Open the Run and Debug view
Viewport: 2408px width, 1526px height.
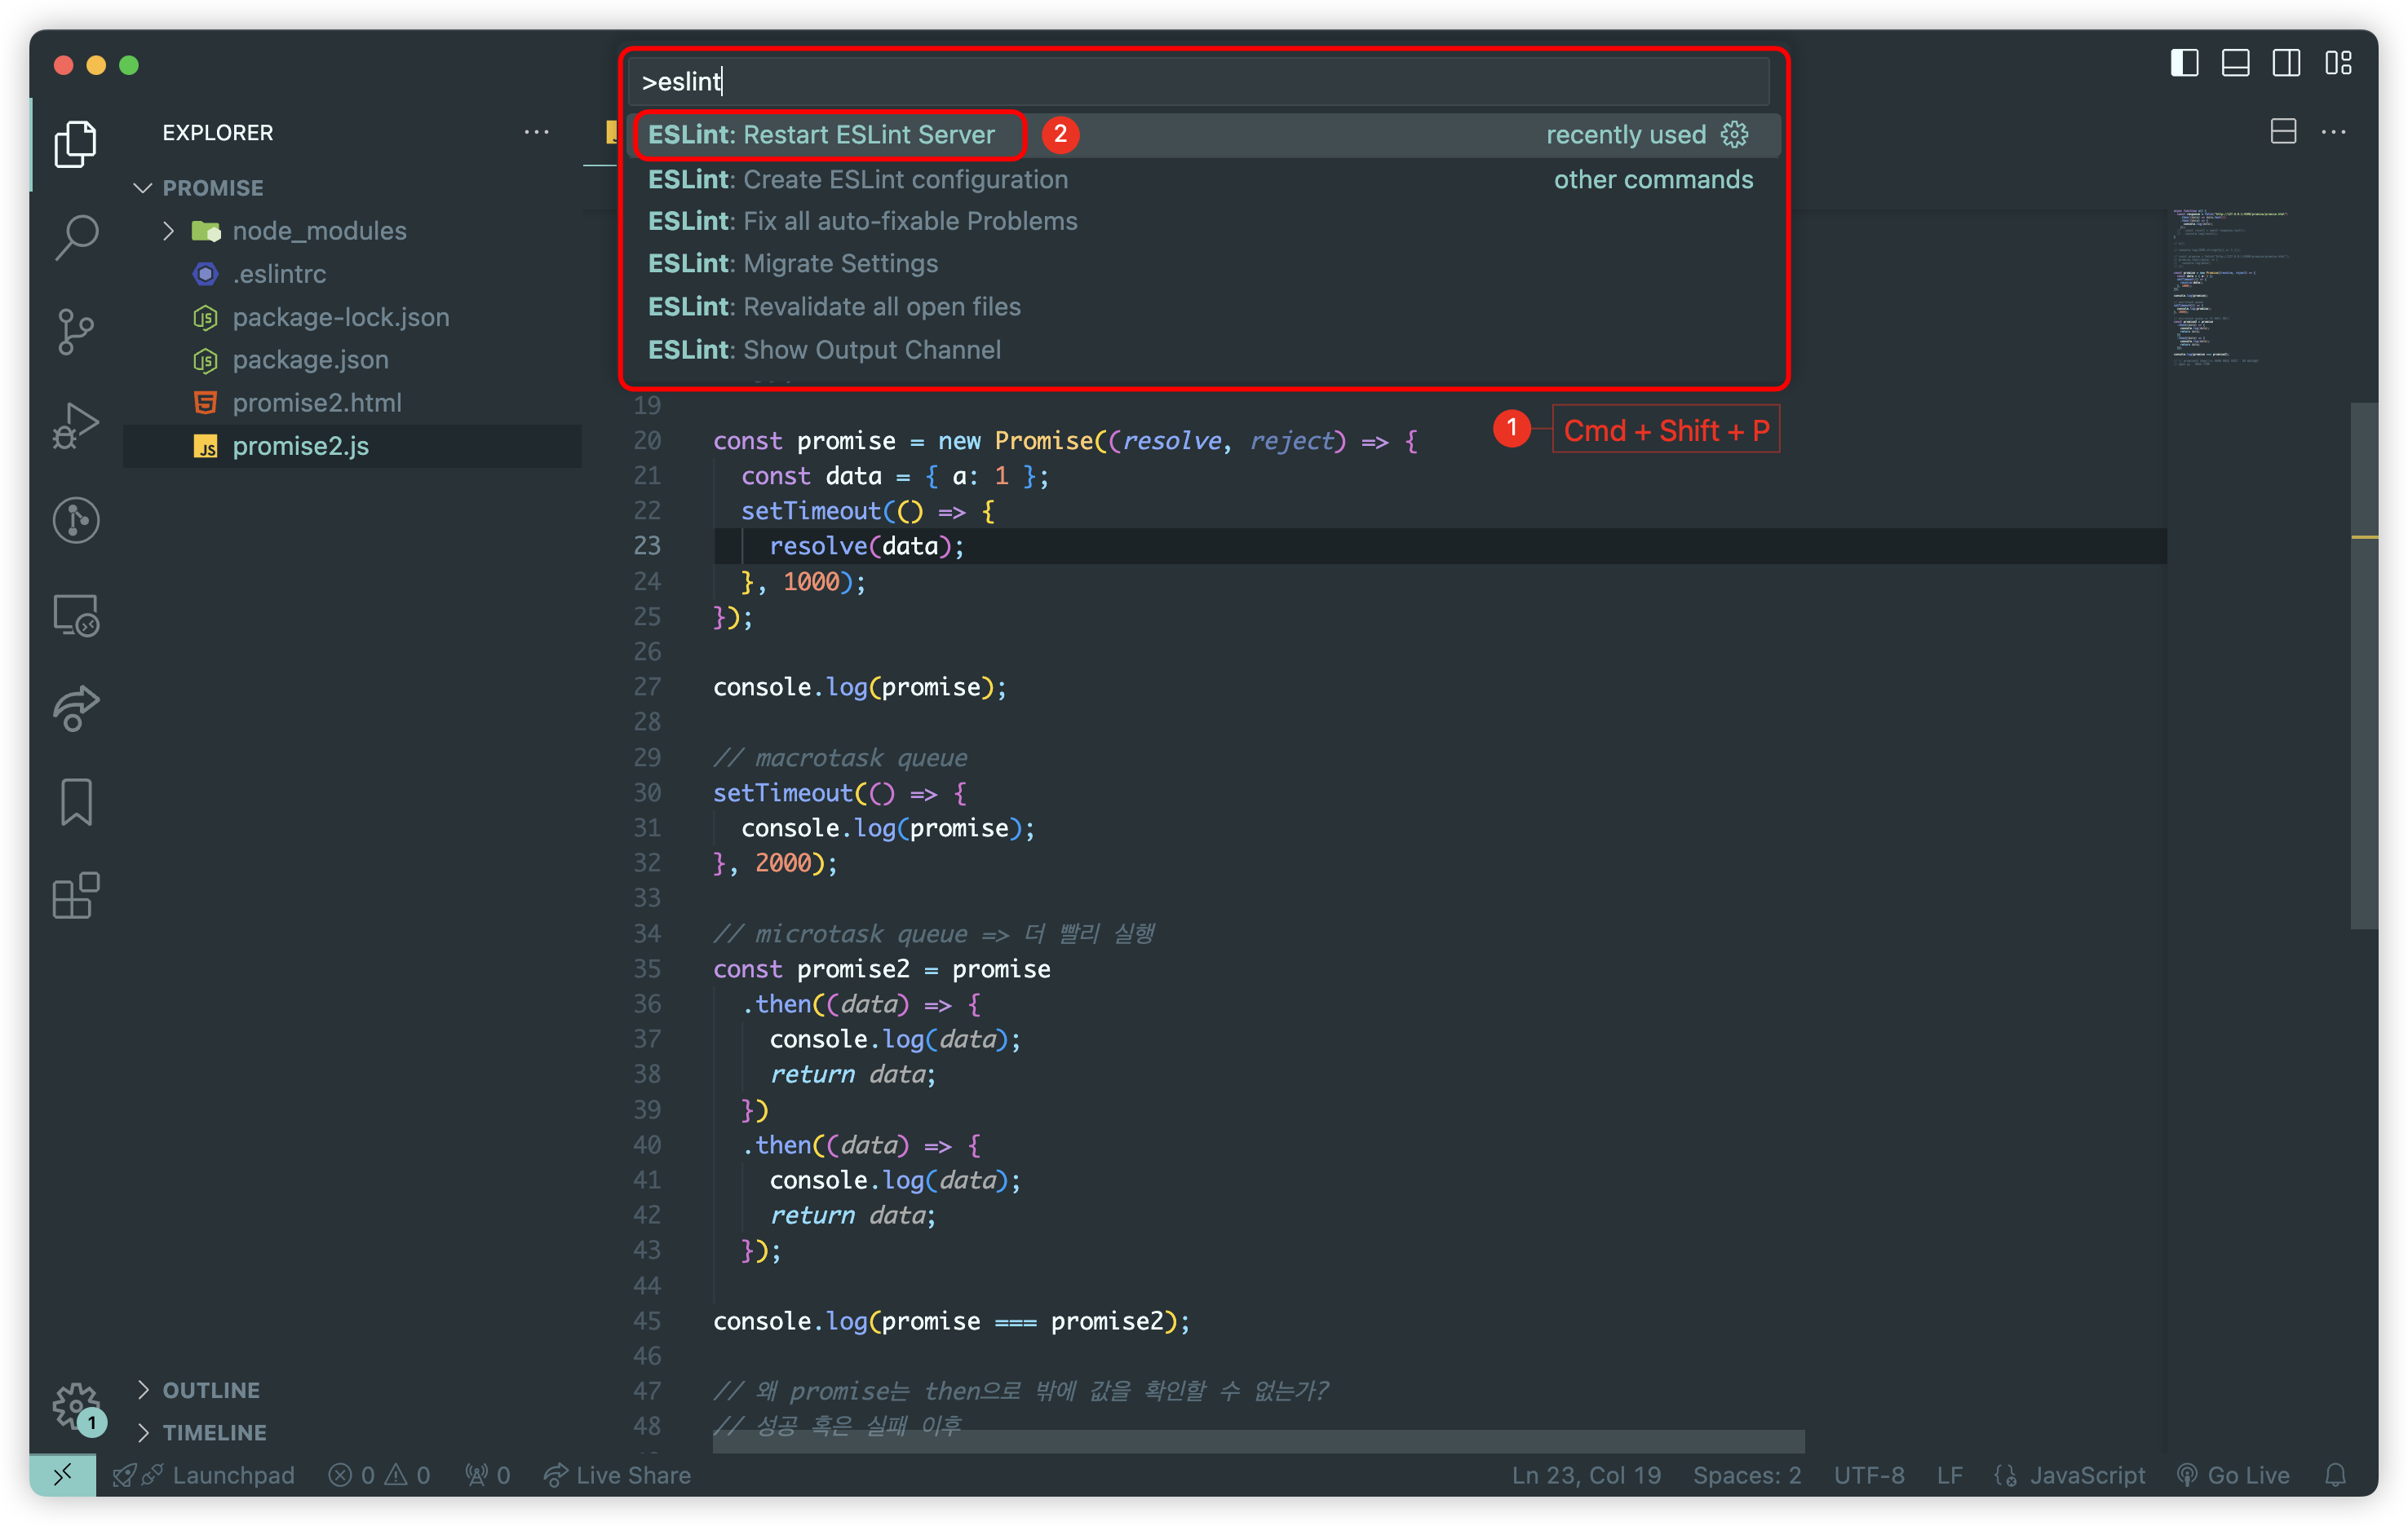pos(76,426)
